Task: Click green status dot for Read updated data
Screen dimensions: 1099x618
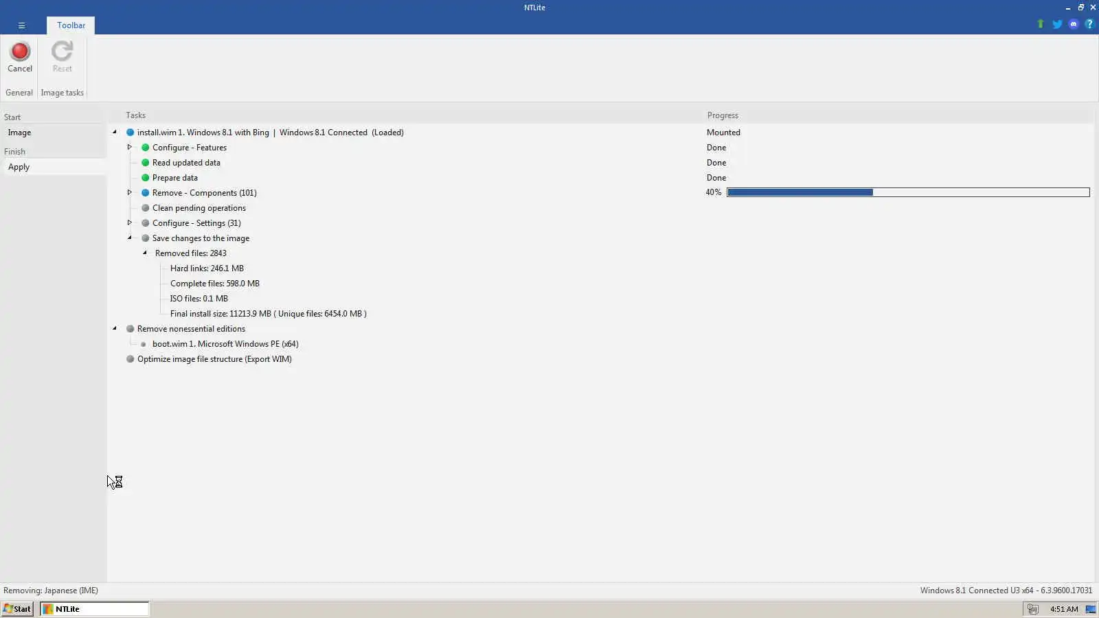Action: point(145,163)
